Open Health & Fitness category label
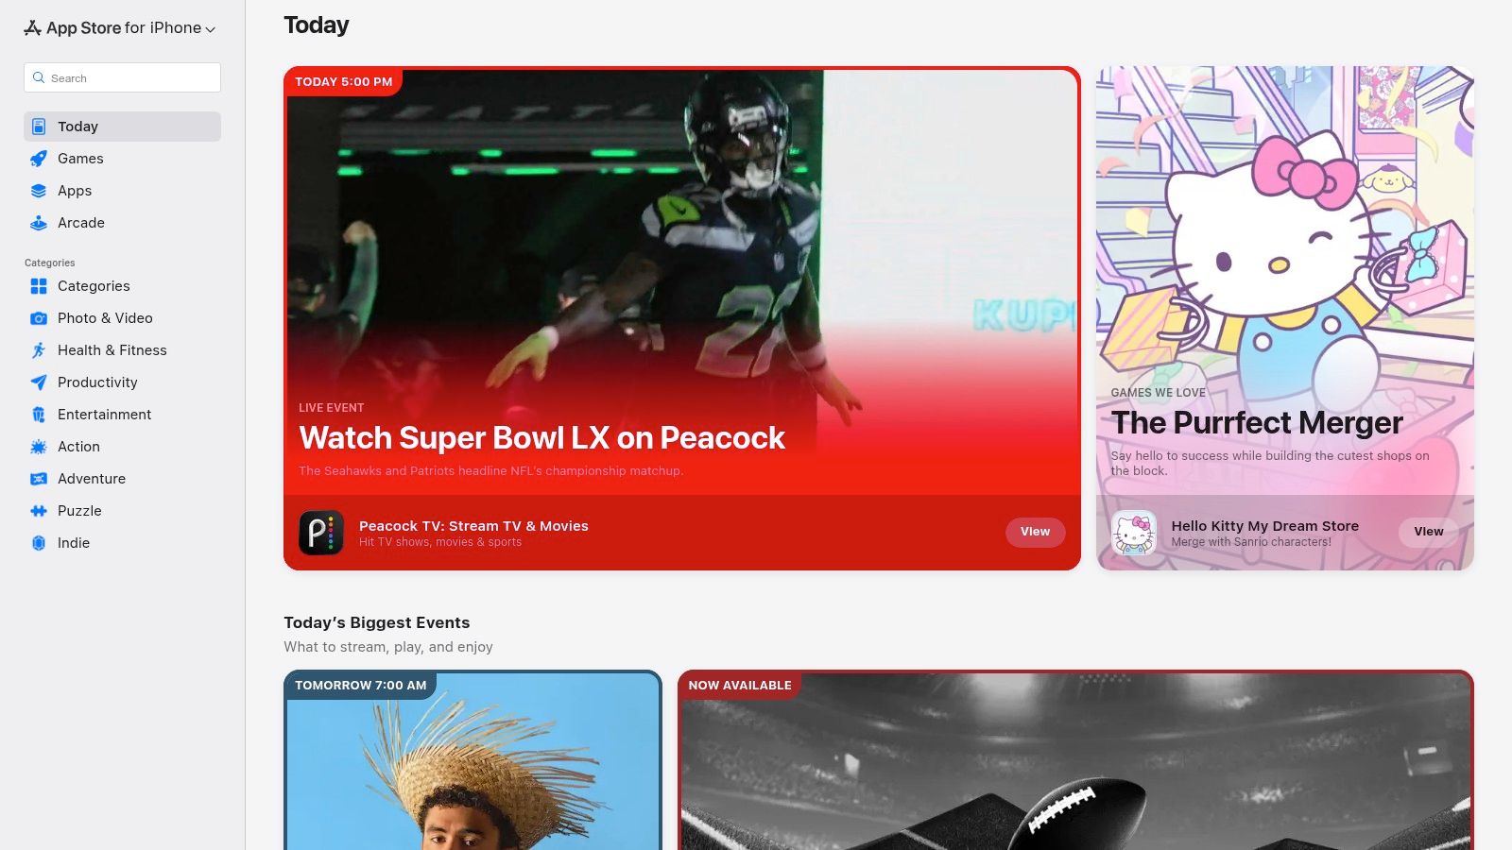Viewport: 1512px width, 850px height. point(112,350)
